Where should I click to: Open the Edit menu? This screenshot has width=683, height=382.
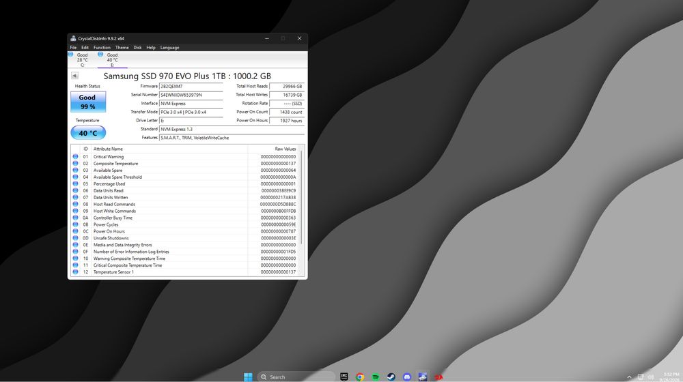85,48
